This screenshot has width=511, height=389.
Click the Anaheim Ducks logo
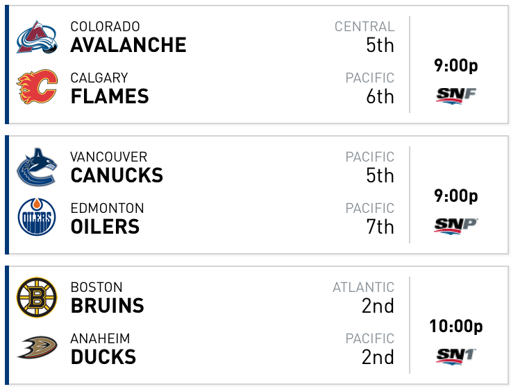pyautogui.click(x=37, y=347)
